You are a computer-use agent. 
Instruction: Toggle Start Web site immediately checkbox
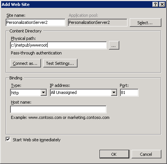click(8, 139)
